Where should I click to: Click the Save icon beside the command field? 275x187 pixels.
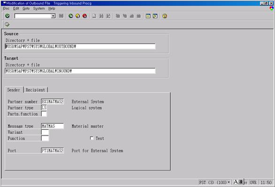tap(61, 16)
